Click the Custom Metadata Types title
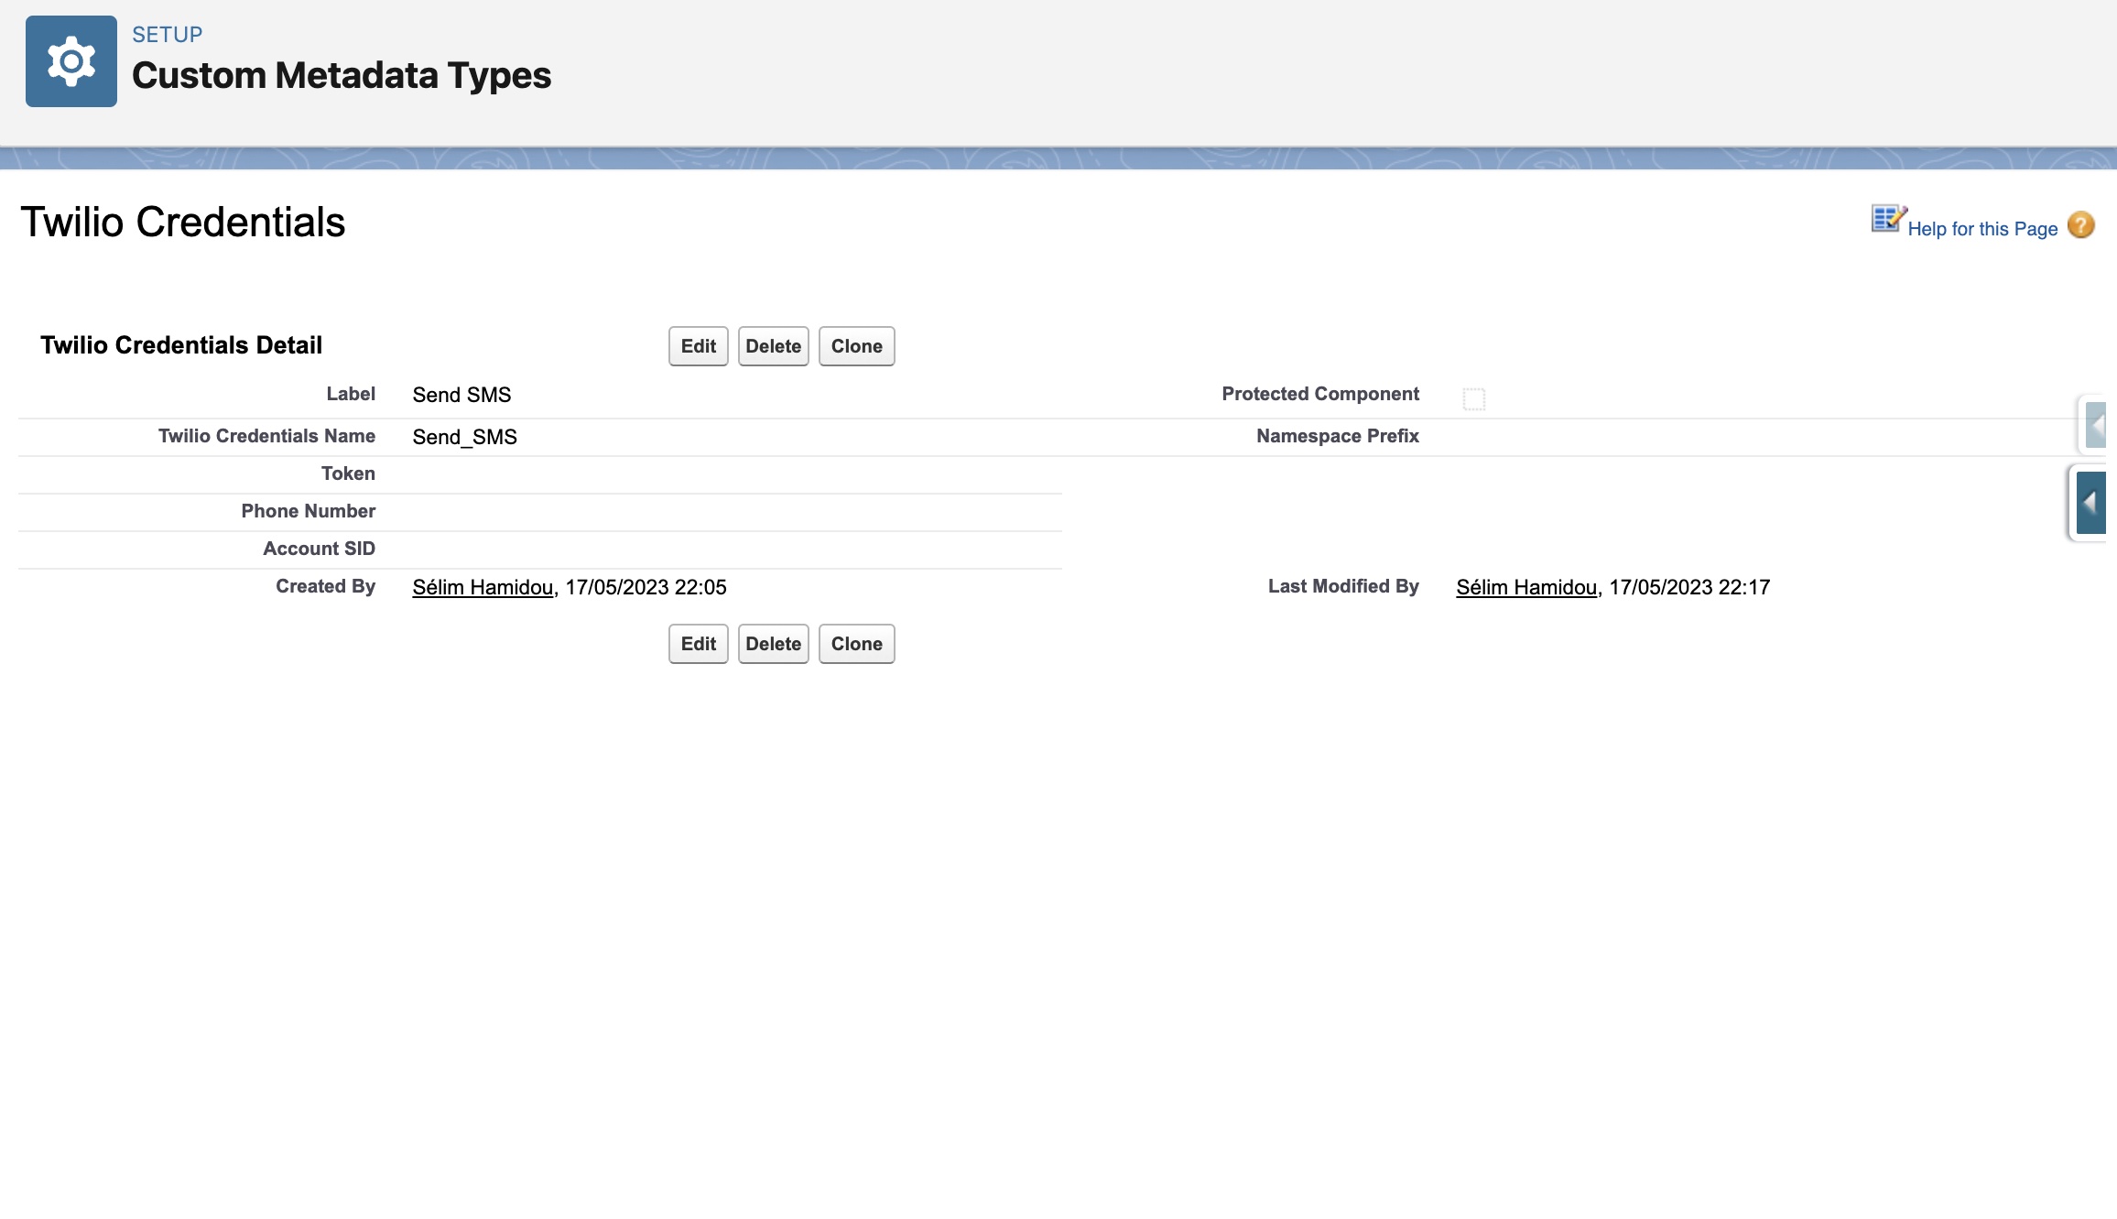 (342, 75)
